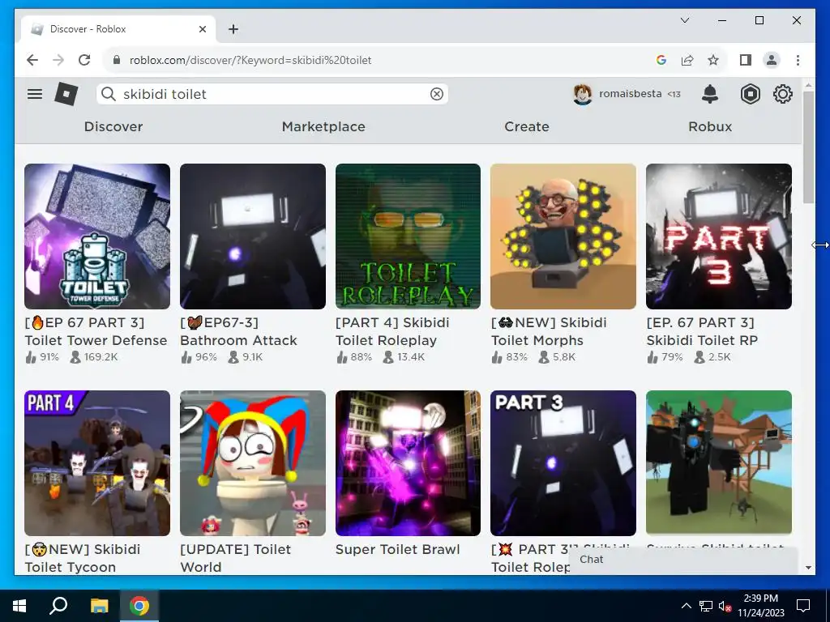This screenshot has width=830, height=622.
Task: Click Toilet Roleplay green thumbnail
Action: point(409,236)
